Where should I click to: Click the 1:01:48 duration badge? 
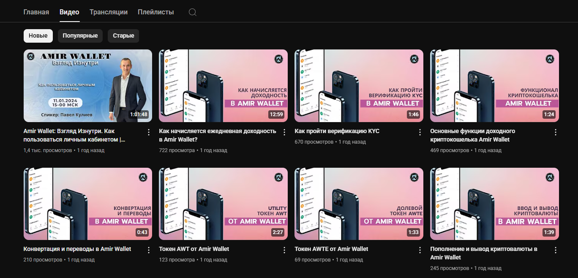(x=139, y=114)
